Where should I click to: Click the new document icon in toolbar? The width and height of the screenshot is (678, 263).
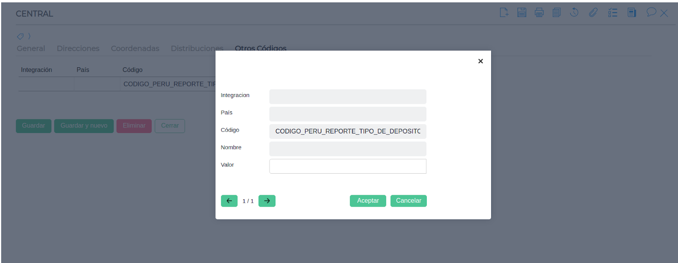coord(504,13)
